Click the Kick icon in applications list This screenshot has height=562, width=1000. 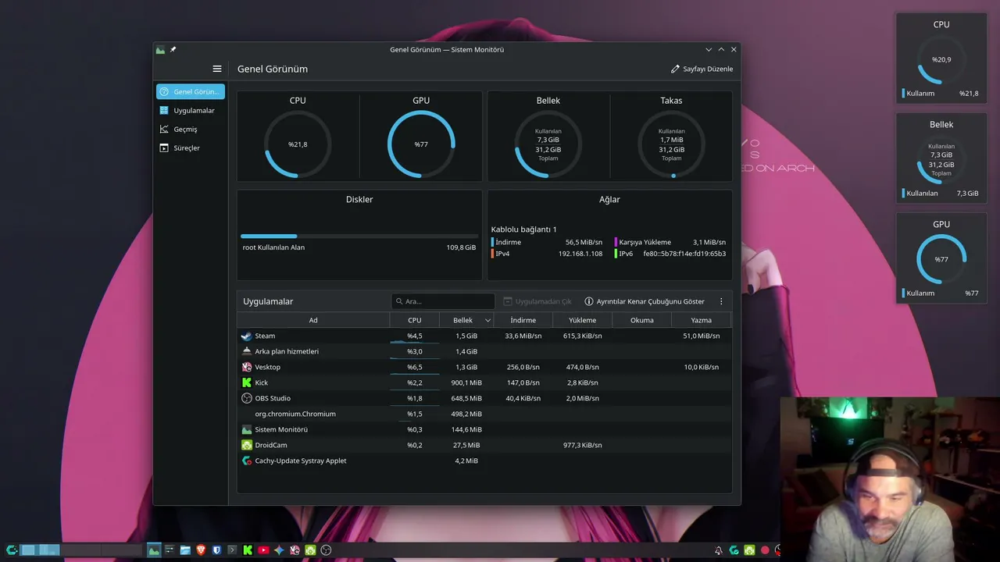tap(247, 382)
